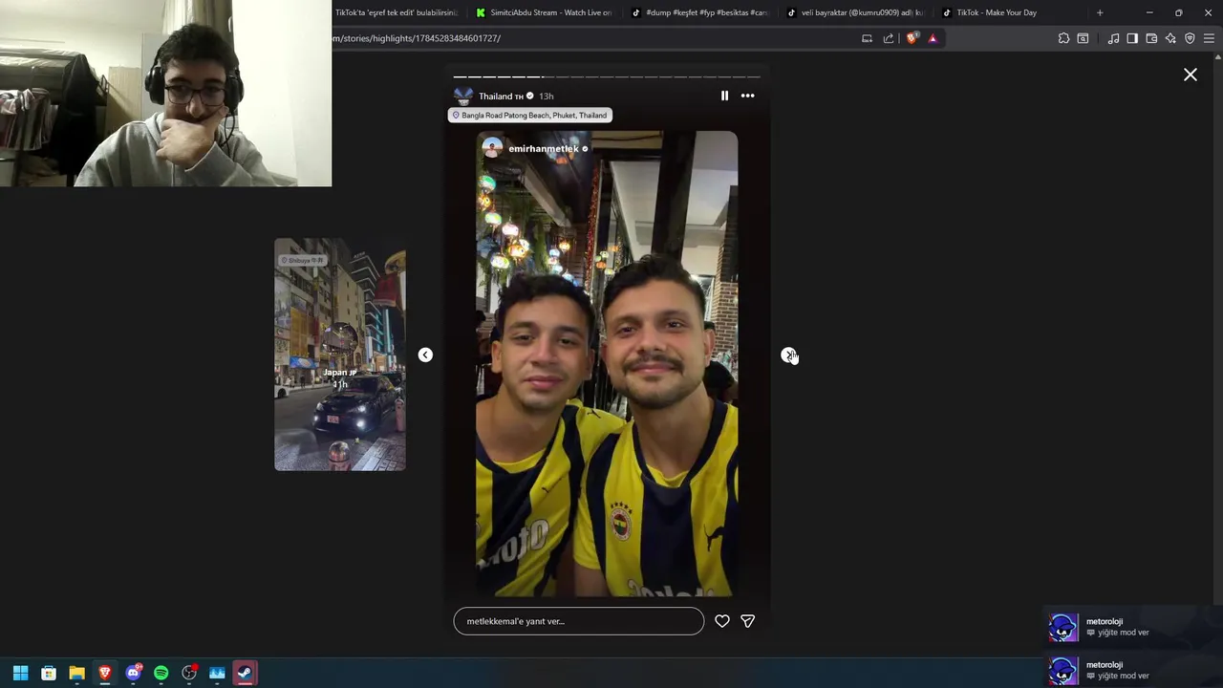
Task: Switch to the #dump #keşfet TikTok tab
Action: pyautogui.click(x=699, y=12)
